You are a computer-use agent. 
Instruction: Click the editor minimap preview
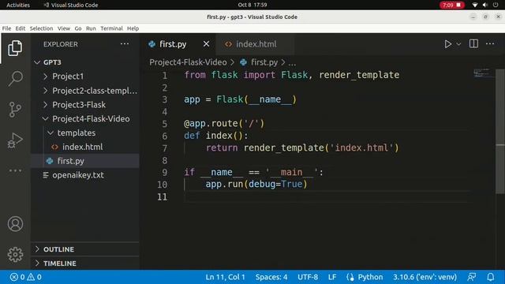coord(482,73)
